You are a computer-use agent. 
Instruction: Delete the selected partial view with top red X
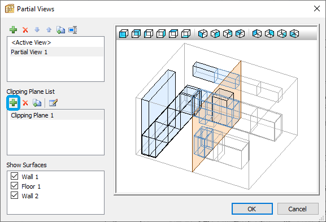coord(25,30)
